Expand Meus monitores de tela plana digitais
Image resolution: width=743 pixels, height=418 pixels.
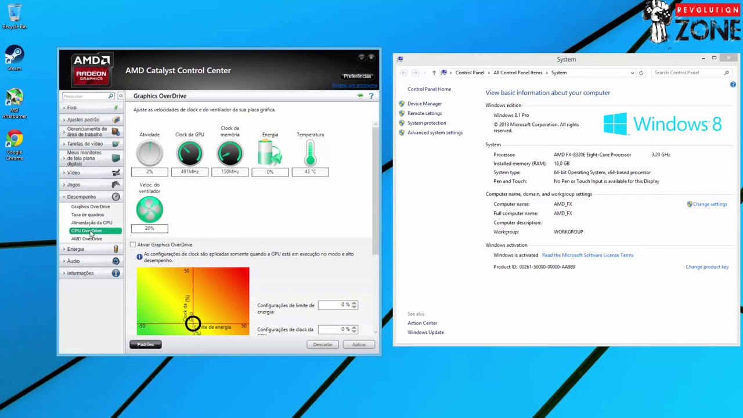click(64, 158)
